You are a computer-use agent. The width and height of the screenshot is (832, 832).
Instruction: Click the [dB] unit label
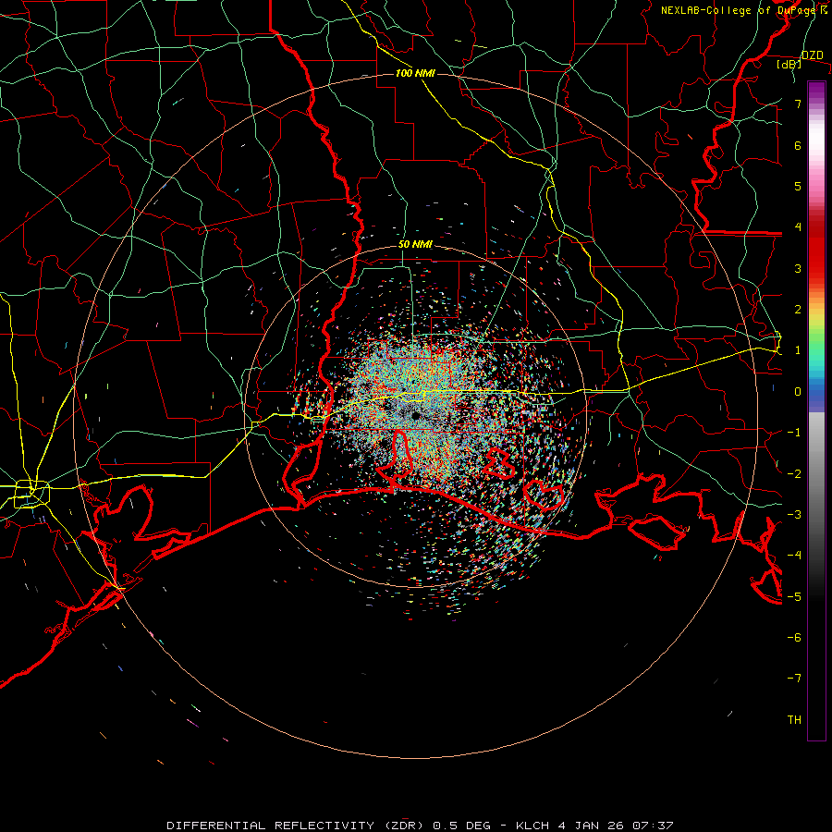[x=789, y=64]
